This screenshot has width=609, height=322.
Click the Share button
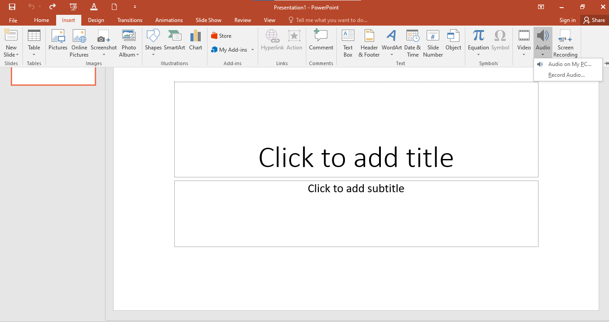point(594,20)
